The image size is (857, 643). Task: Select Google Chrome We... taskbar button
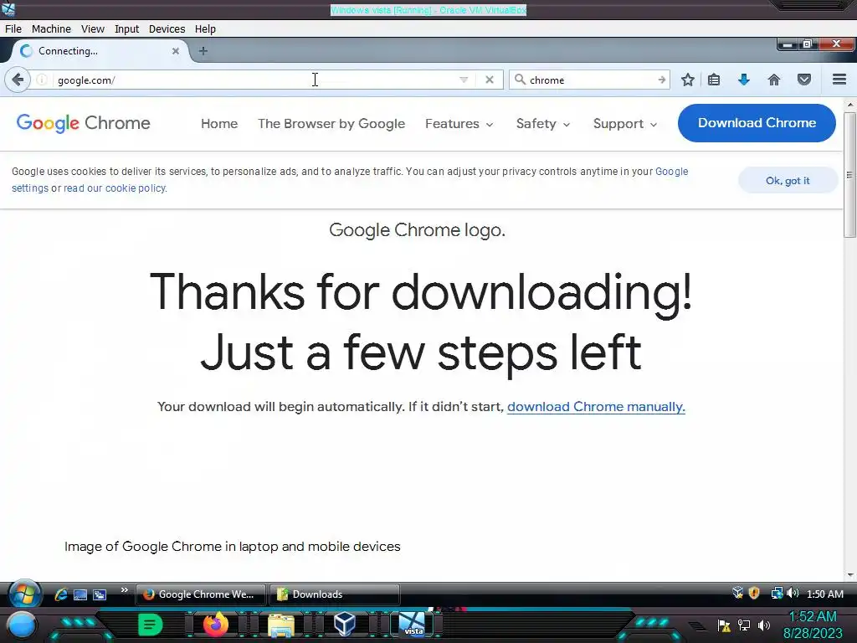(200, 594)
